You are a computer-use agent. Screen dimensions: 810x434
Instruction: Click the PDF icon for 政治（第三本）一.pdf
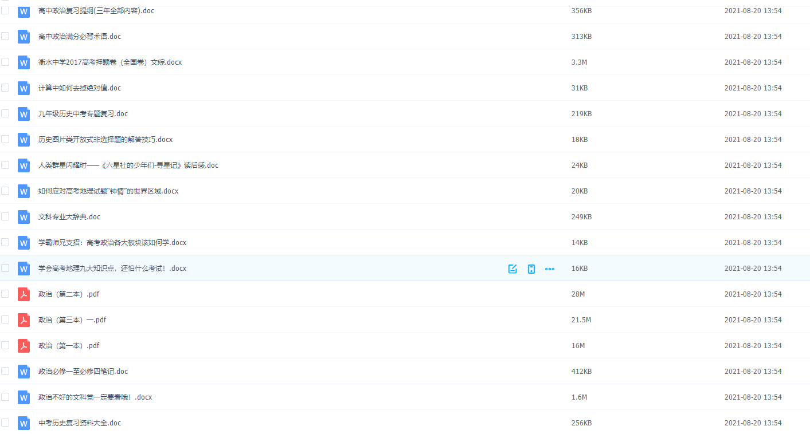[x=24, y=320]
